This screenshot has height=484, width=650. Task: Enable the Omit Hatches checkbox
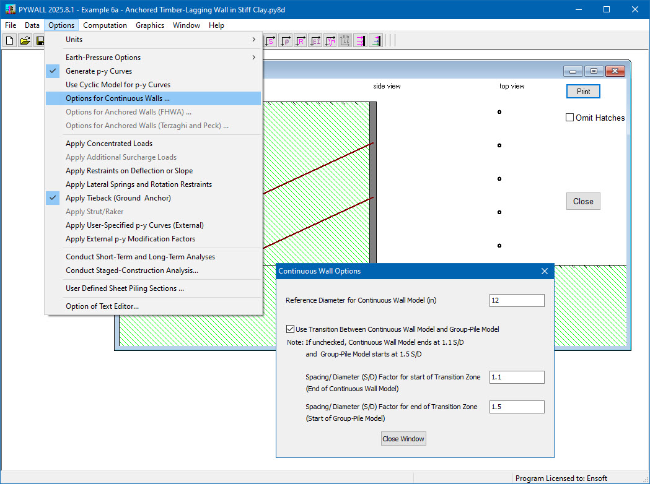570,118
